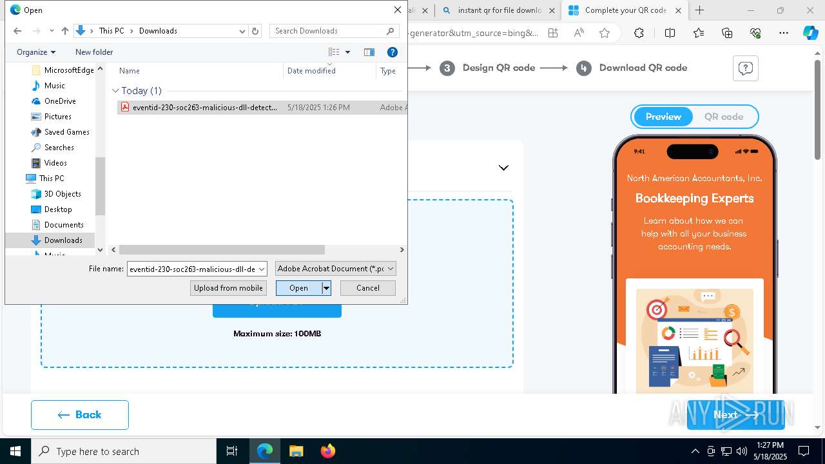The height and width of the screenshot is (464, 825).
Task: Select the PDF file icon for eventid-230
Action: click(125, 107)
